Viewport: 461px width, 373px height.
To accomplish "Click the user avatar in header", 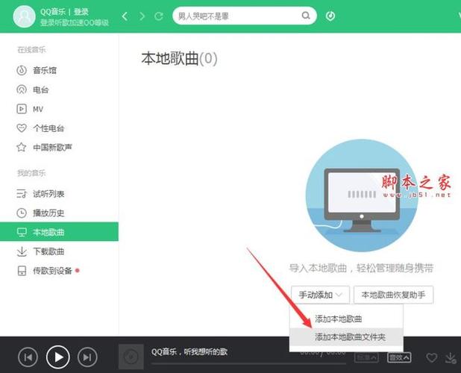I will click(24, 16).
